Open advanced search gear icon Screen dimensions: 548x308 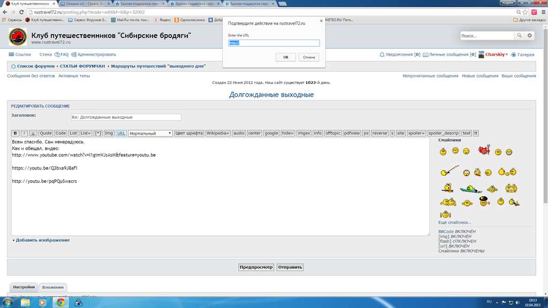click(529, 36)
